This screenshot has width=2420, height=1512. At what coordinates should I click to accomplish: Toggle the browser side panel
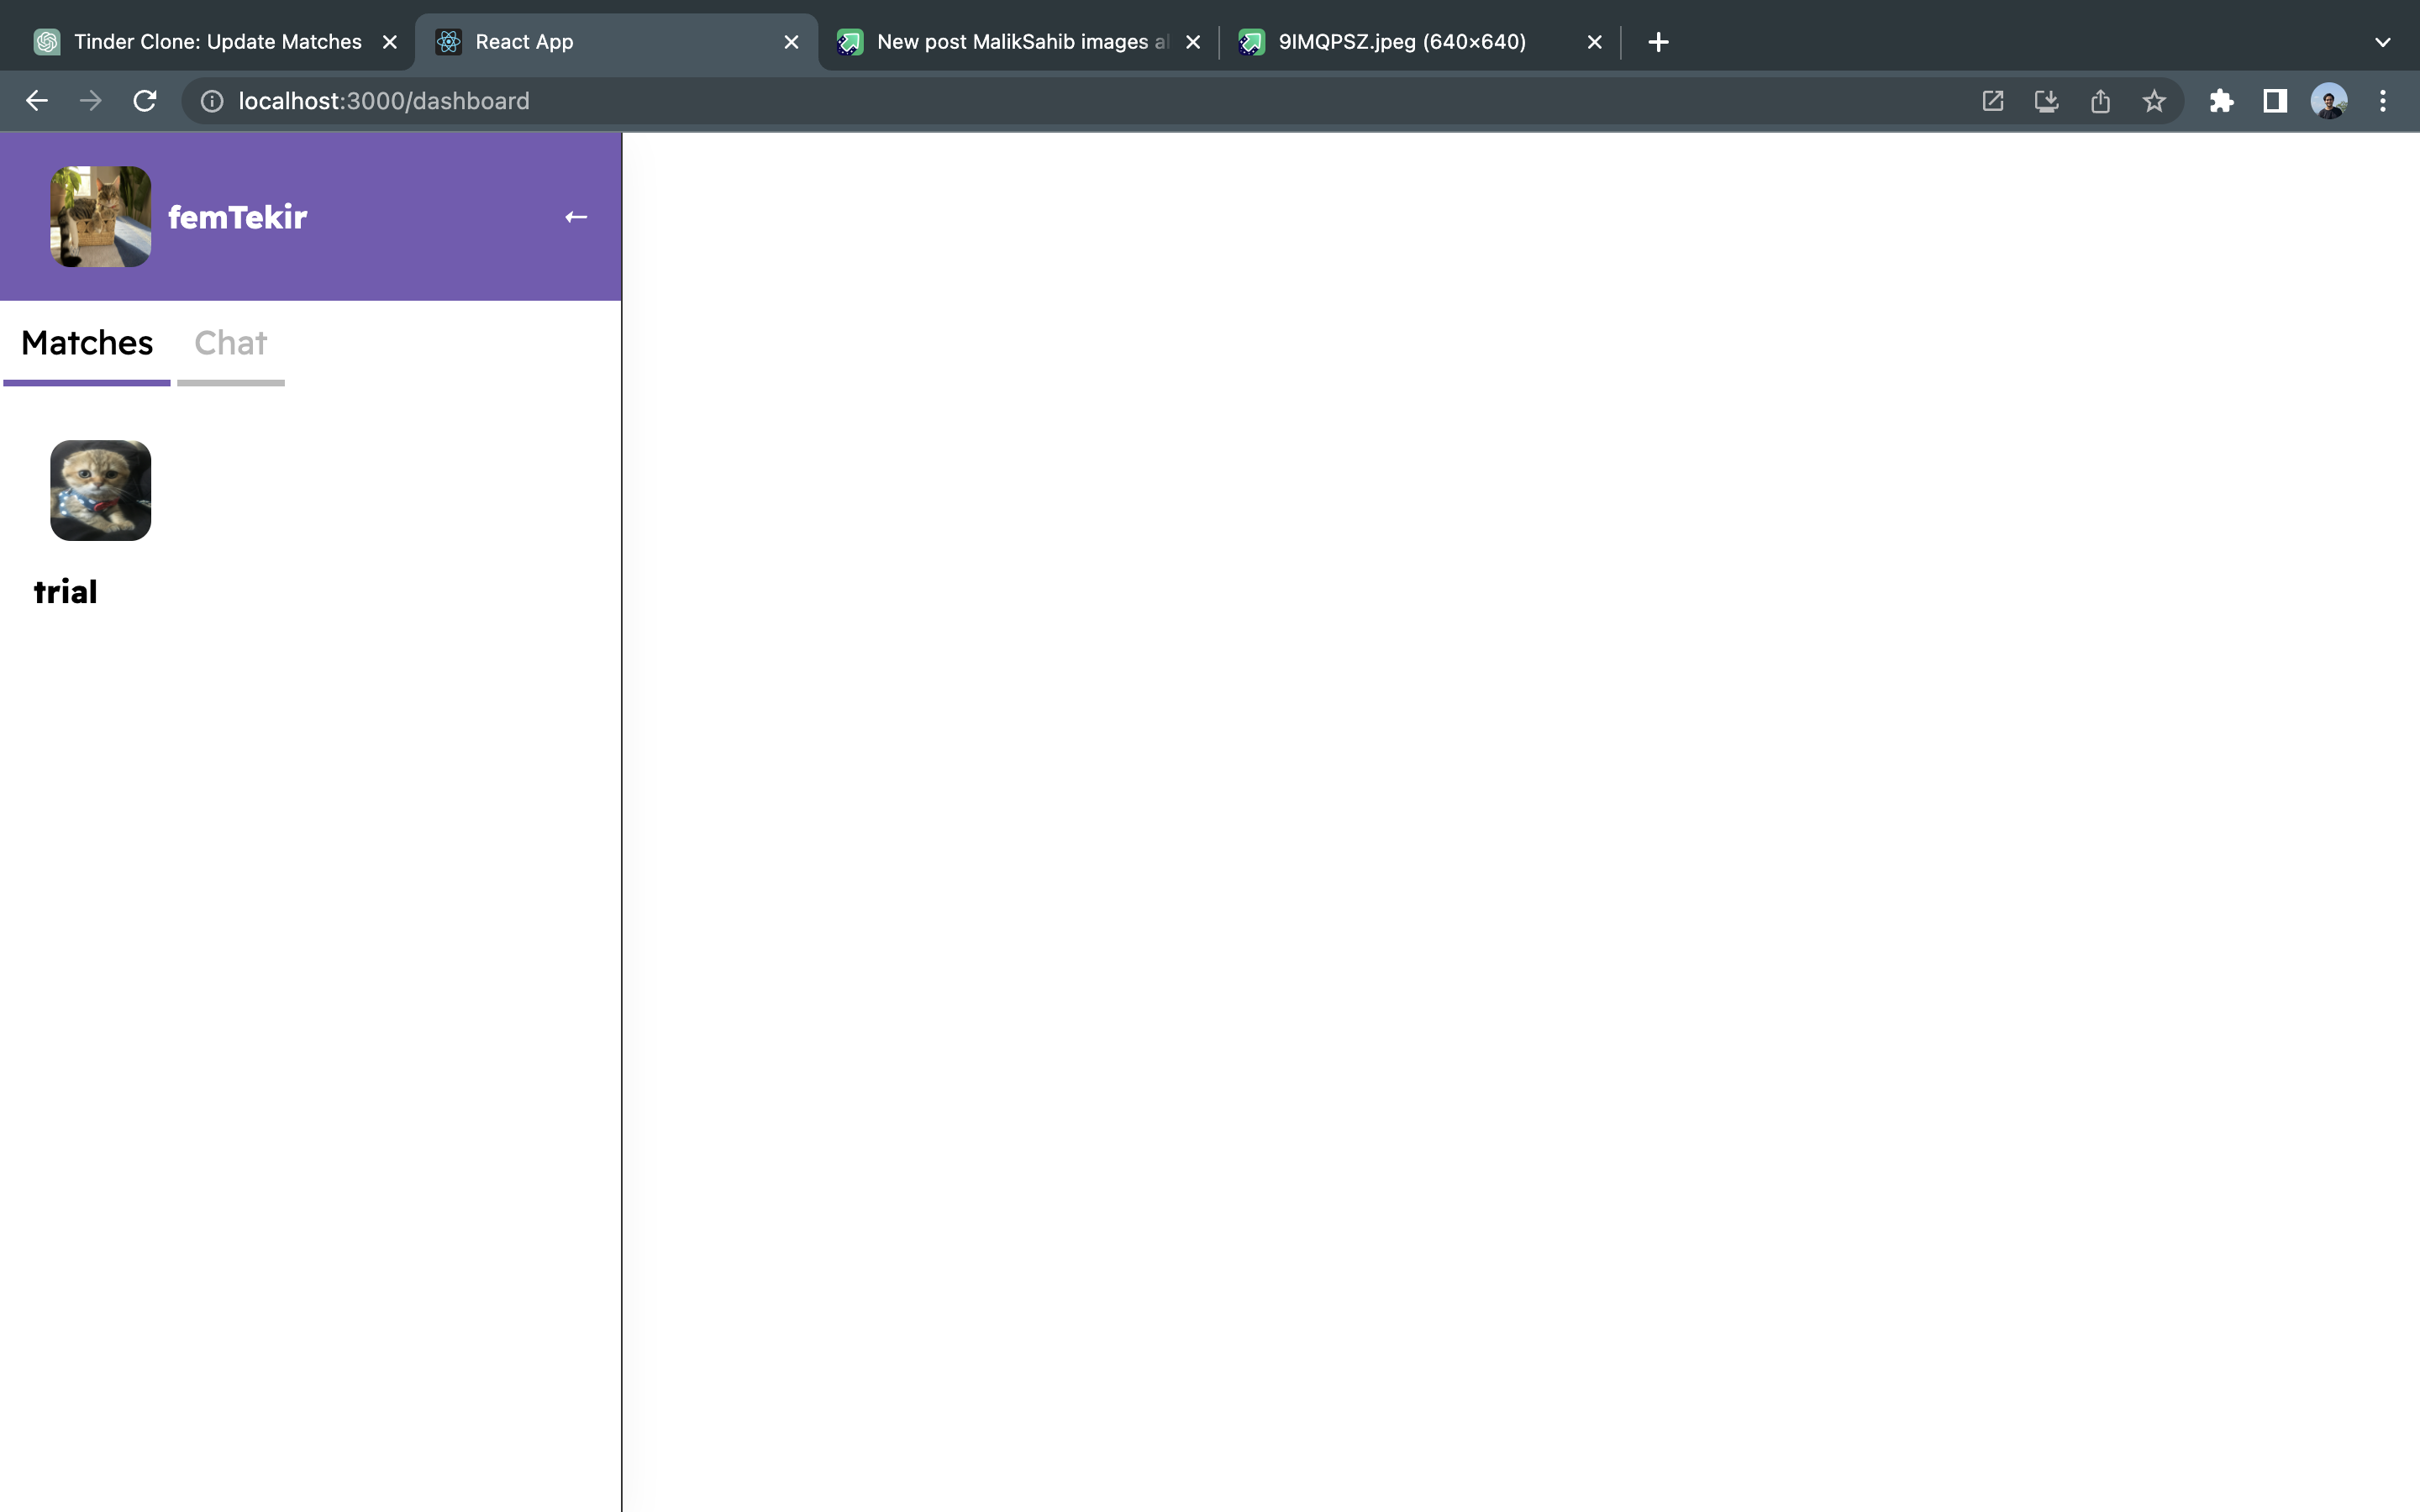click(x=2275, y=101)
